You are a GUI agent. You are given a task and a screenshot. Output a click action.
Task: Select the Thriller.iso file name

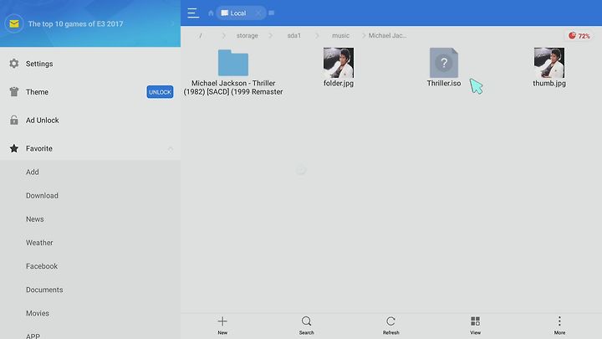click(x=444, y=83)
